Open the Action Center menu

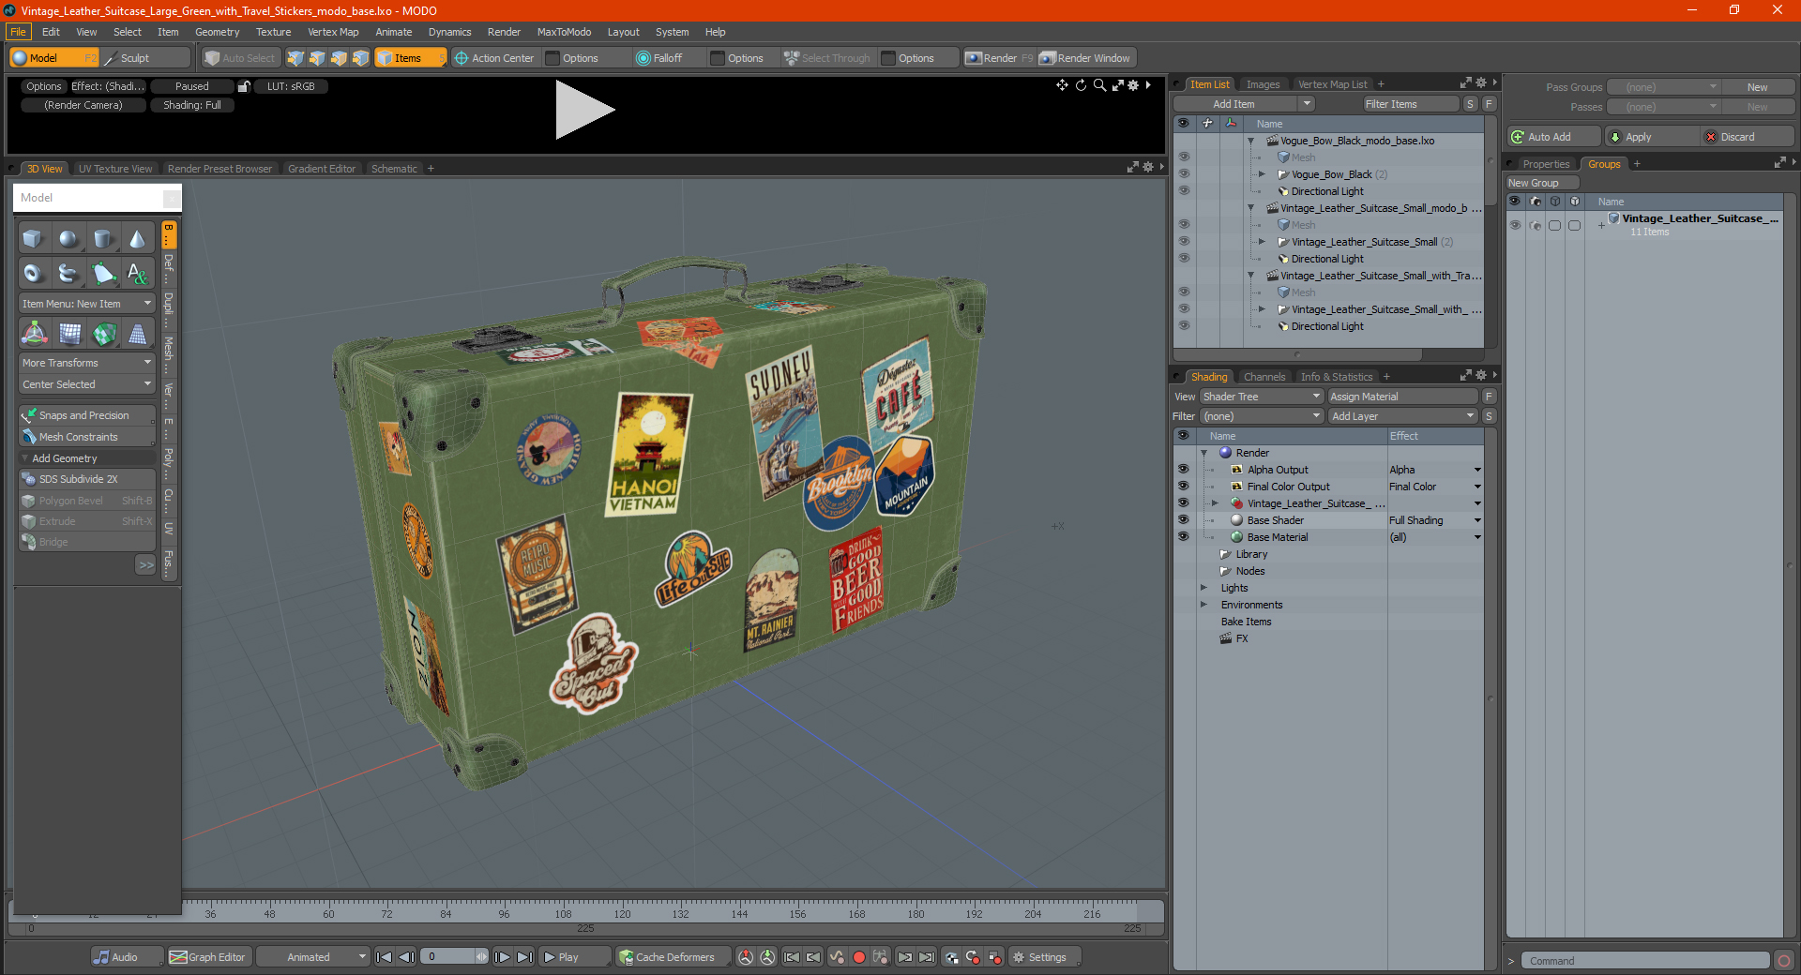[494, 58]
